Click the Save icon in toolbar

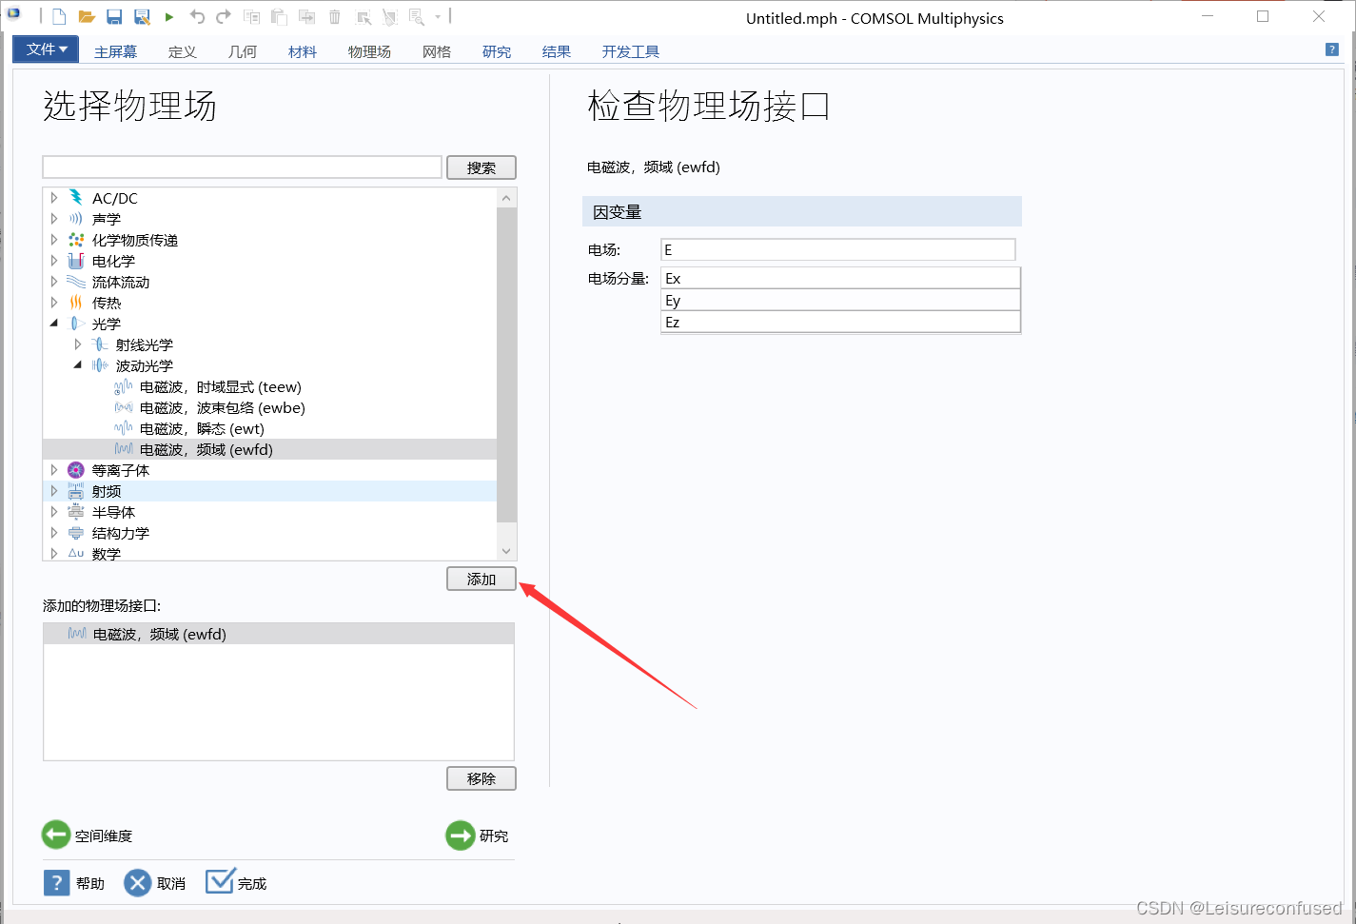point(114,17)
